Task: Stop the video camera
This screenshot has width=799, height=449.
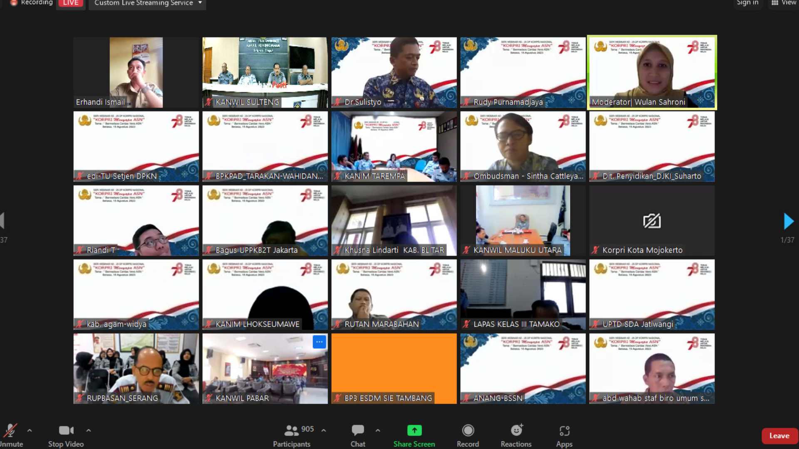Action: pos(66,431)
